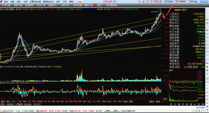Image resolution: width=209 pixels, height=113 pixels.
Task: Open the 理财产品 navigation item
Action: (x=89, y=5)
